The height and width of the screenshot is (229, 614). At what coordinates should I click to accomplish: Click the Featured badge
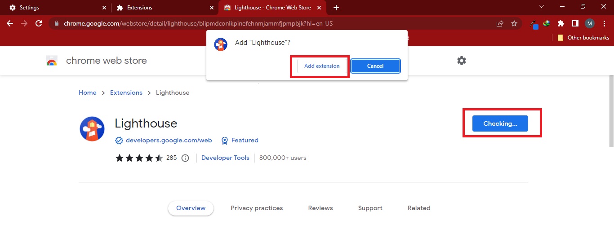click(240, 140)
